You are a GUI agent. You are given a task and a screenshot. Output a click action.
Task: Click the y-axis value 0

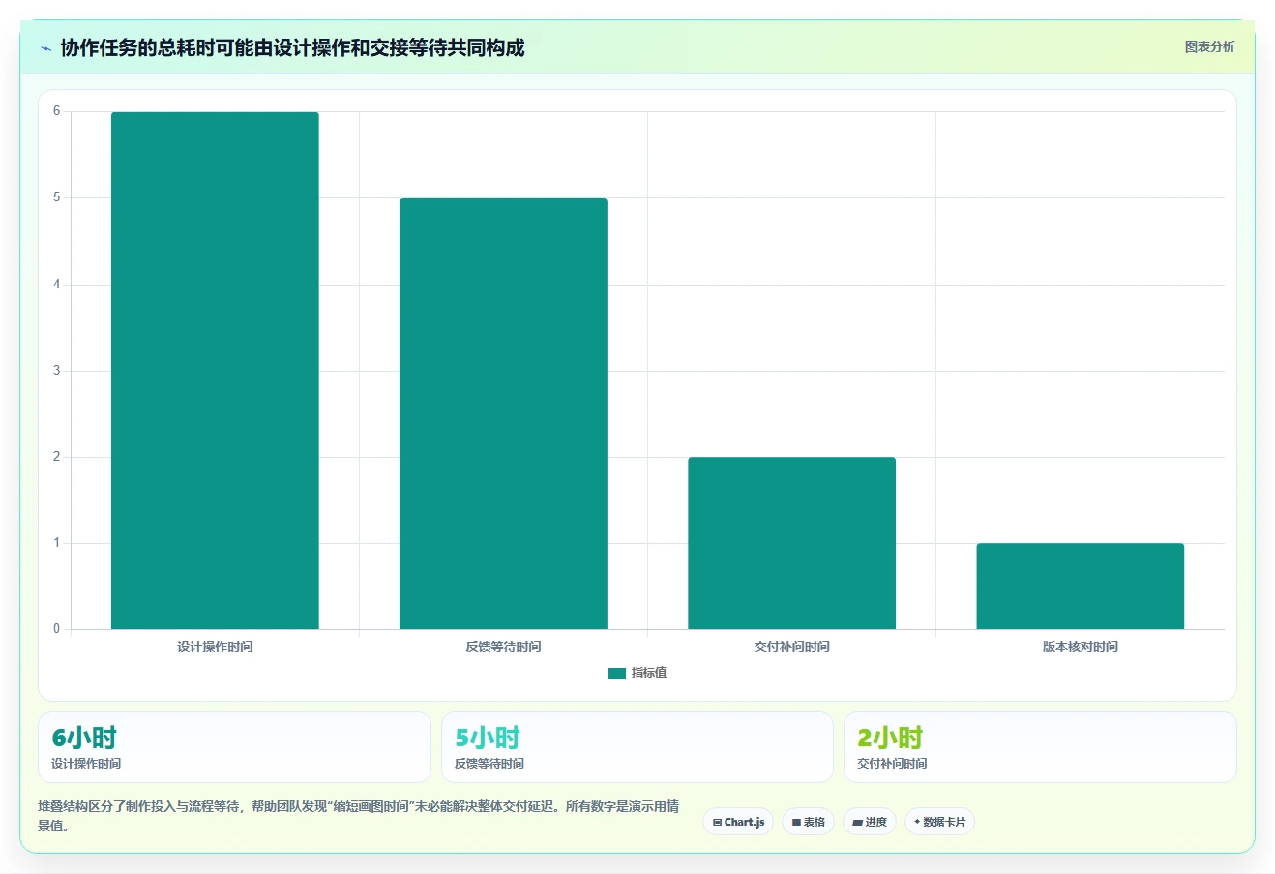pos(57,629)
